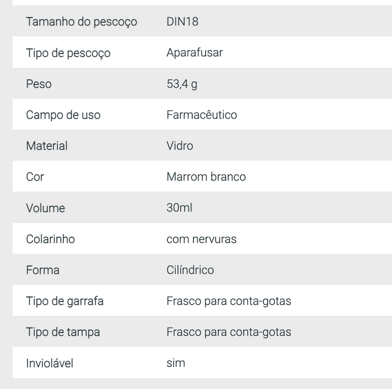Image resolution: width=392 pixels, height=389 pixels.
Task: Select the '53,4 g' weight value
Action: pyautogui.click(x=182, y=84)
